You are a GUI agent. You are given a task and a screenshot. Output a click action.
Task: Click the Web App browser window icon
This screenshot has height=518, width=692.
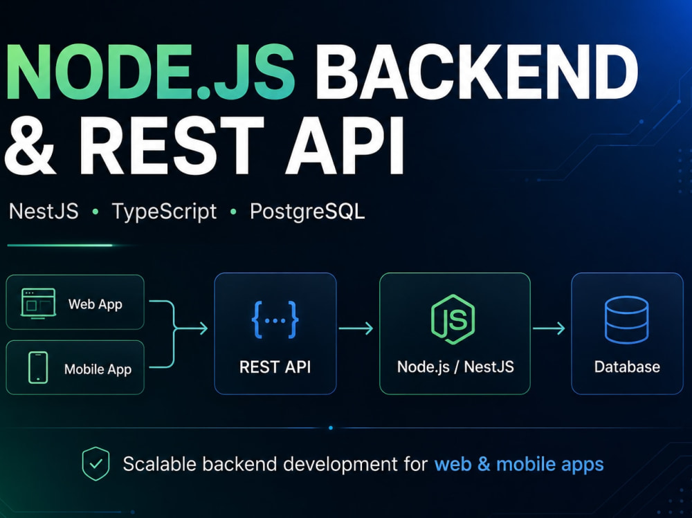(x=38, y=303)
